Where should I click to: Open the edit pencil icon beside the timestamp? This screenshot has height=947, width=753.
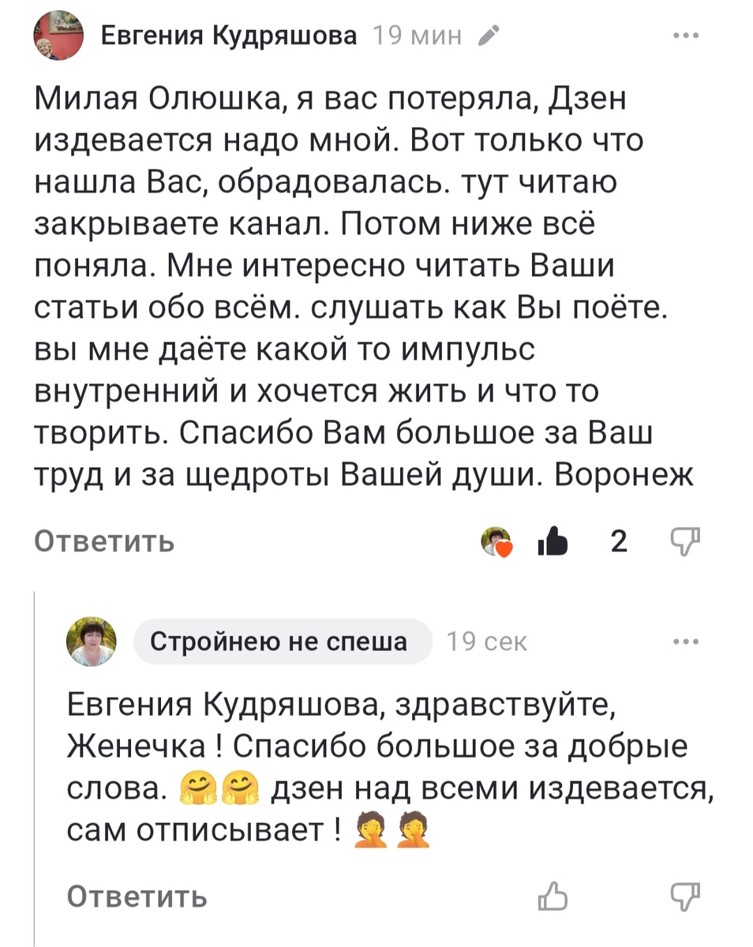(490, 35)
